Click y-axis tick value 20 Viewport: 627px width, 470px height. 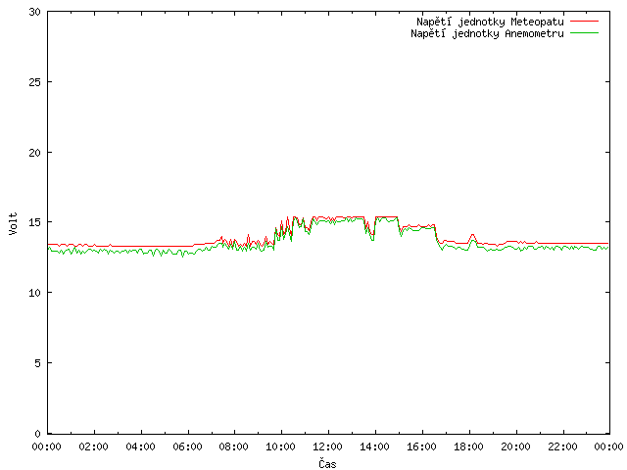coord(35,153)
